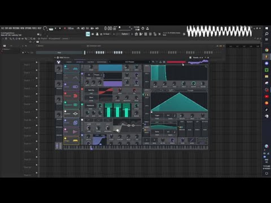Open the OPTIONS menu
Image resolution: width=271 pixels, height=203 pixels.
pos(28,28)
